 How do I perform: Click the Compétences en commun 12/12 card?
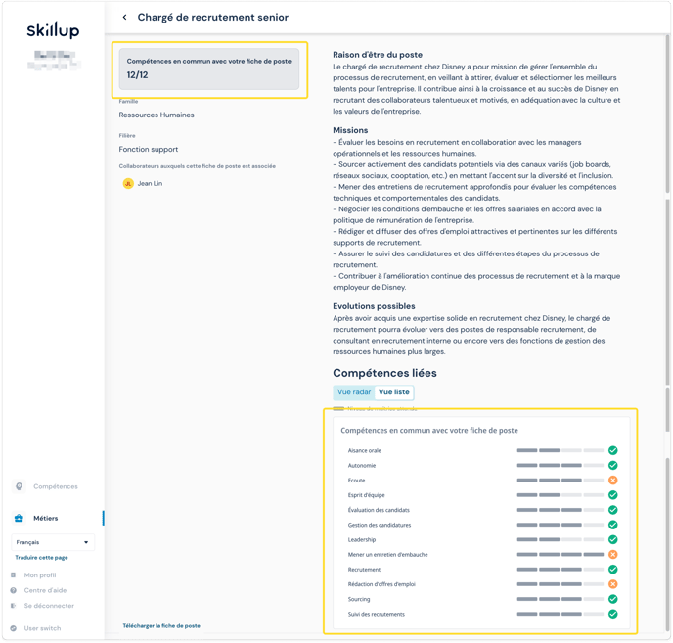(x=209, y=68)
